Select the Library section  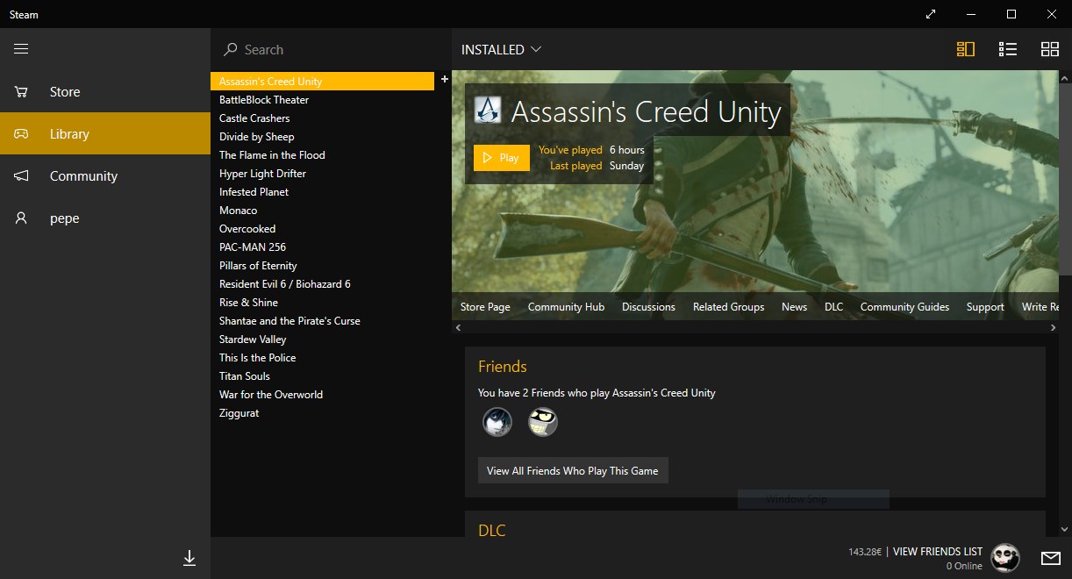[105, 134]
